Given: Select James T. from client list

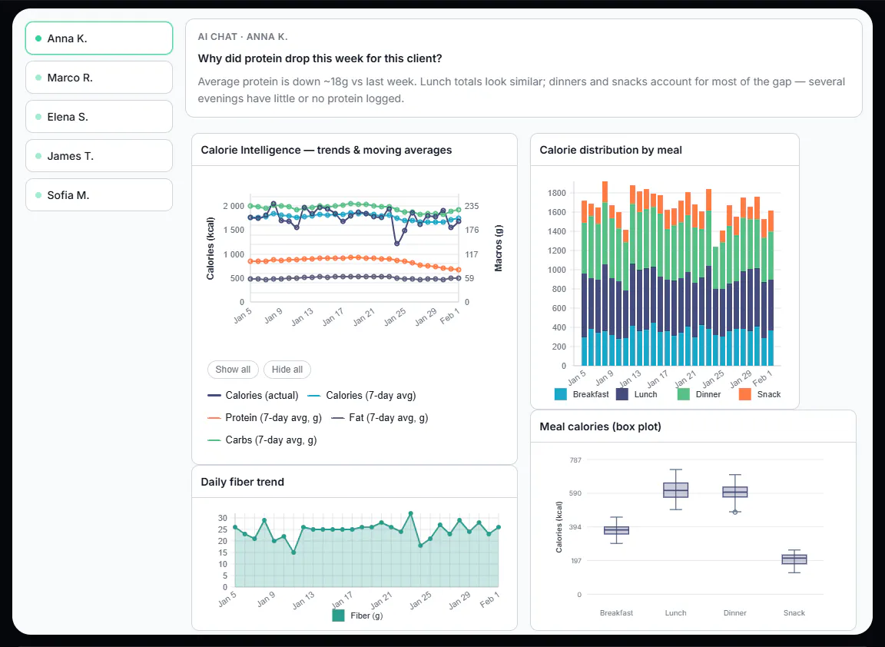Looking at the screenshot, I should pos(99,156).
